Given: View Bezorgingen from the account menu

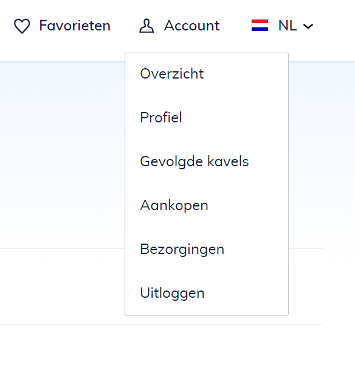Looking at the screenshot, I should tap(207, 249).
